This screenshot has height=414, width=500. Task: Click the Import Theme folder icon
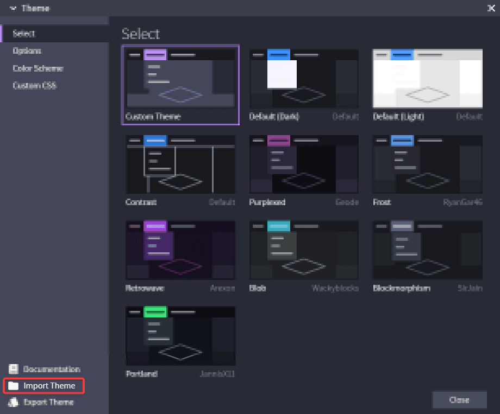[14, 386]
